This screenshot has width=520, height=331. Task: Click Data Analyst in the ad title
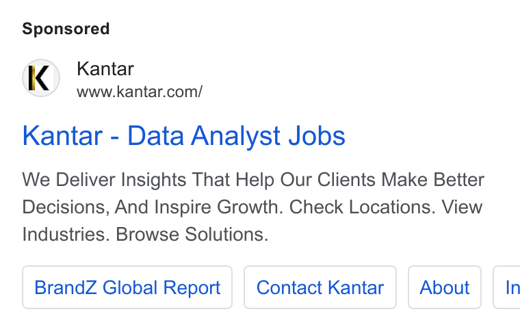pos(204,135)
